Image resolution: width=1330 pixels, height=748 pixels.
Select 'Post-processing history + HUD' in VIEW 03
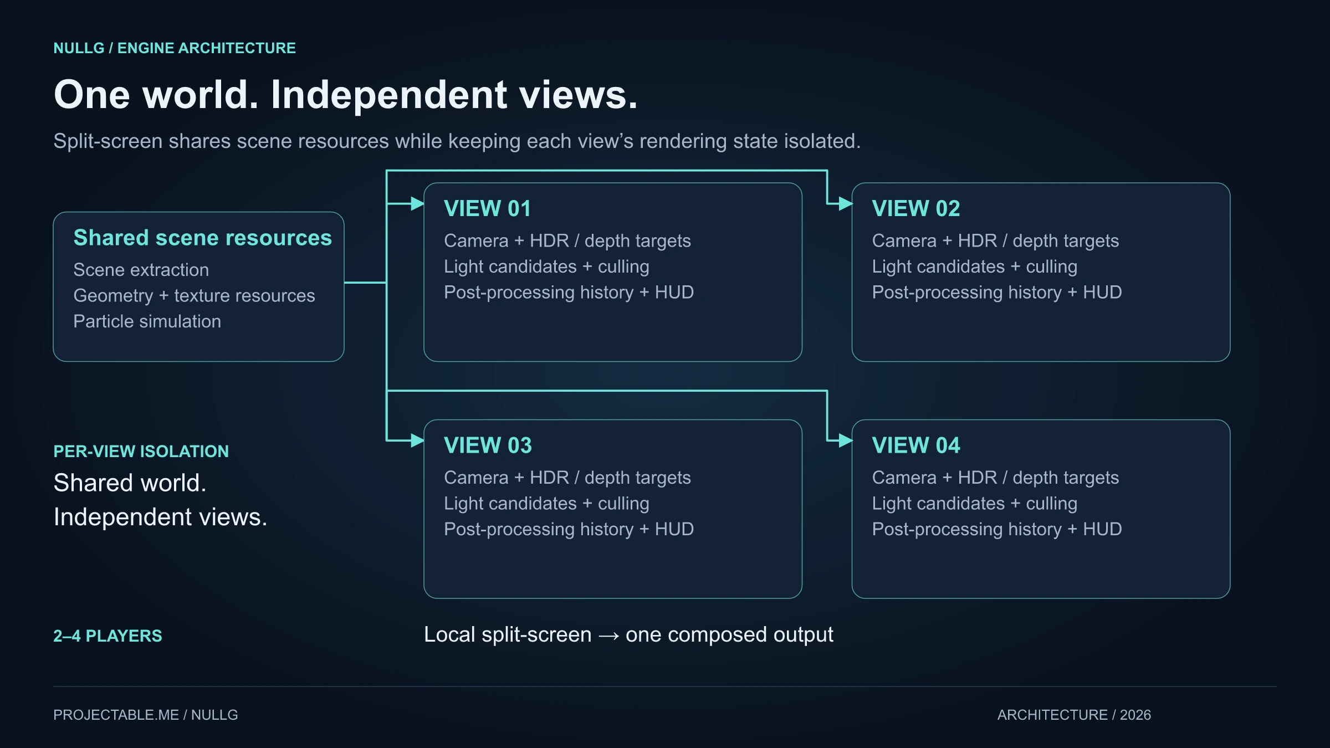pos(569,529)
